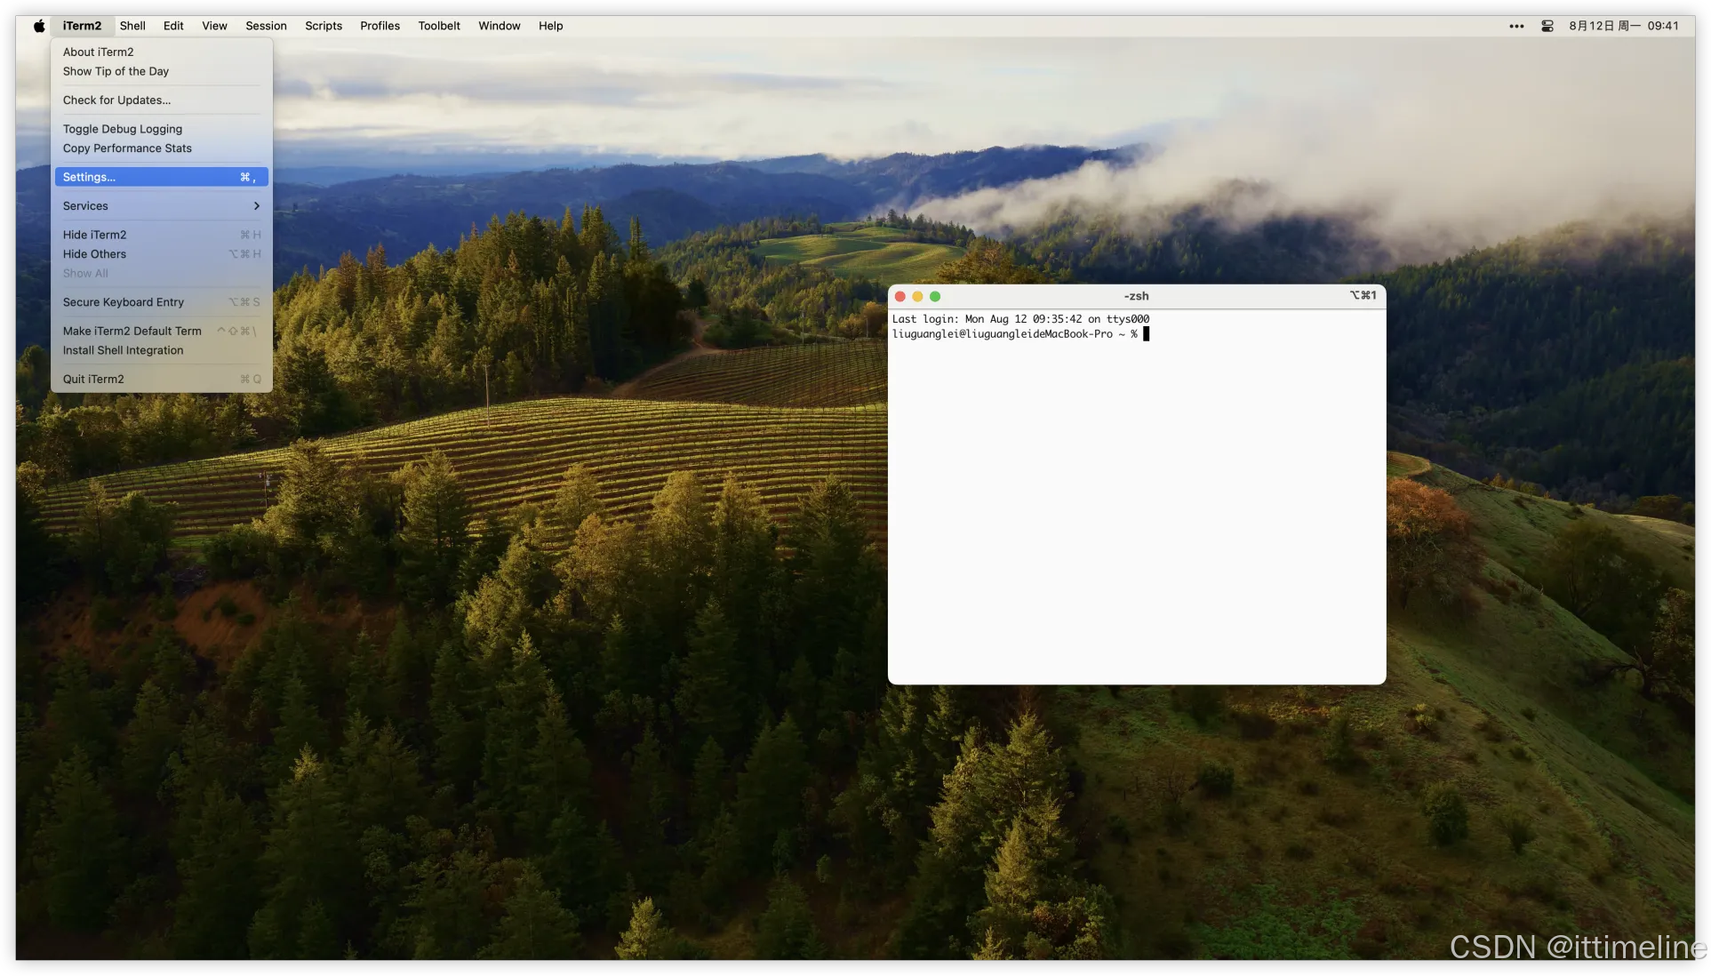Toggle Secure Keyboard Entry
This screenshot has height=976, width=1711.
click(x=124, y=302)
